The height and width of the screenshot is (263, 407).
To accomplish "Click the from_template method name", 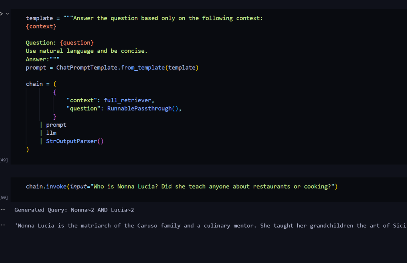I will (142, 68).
